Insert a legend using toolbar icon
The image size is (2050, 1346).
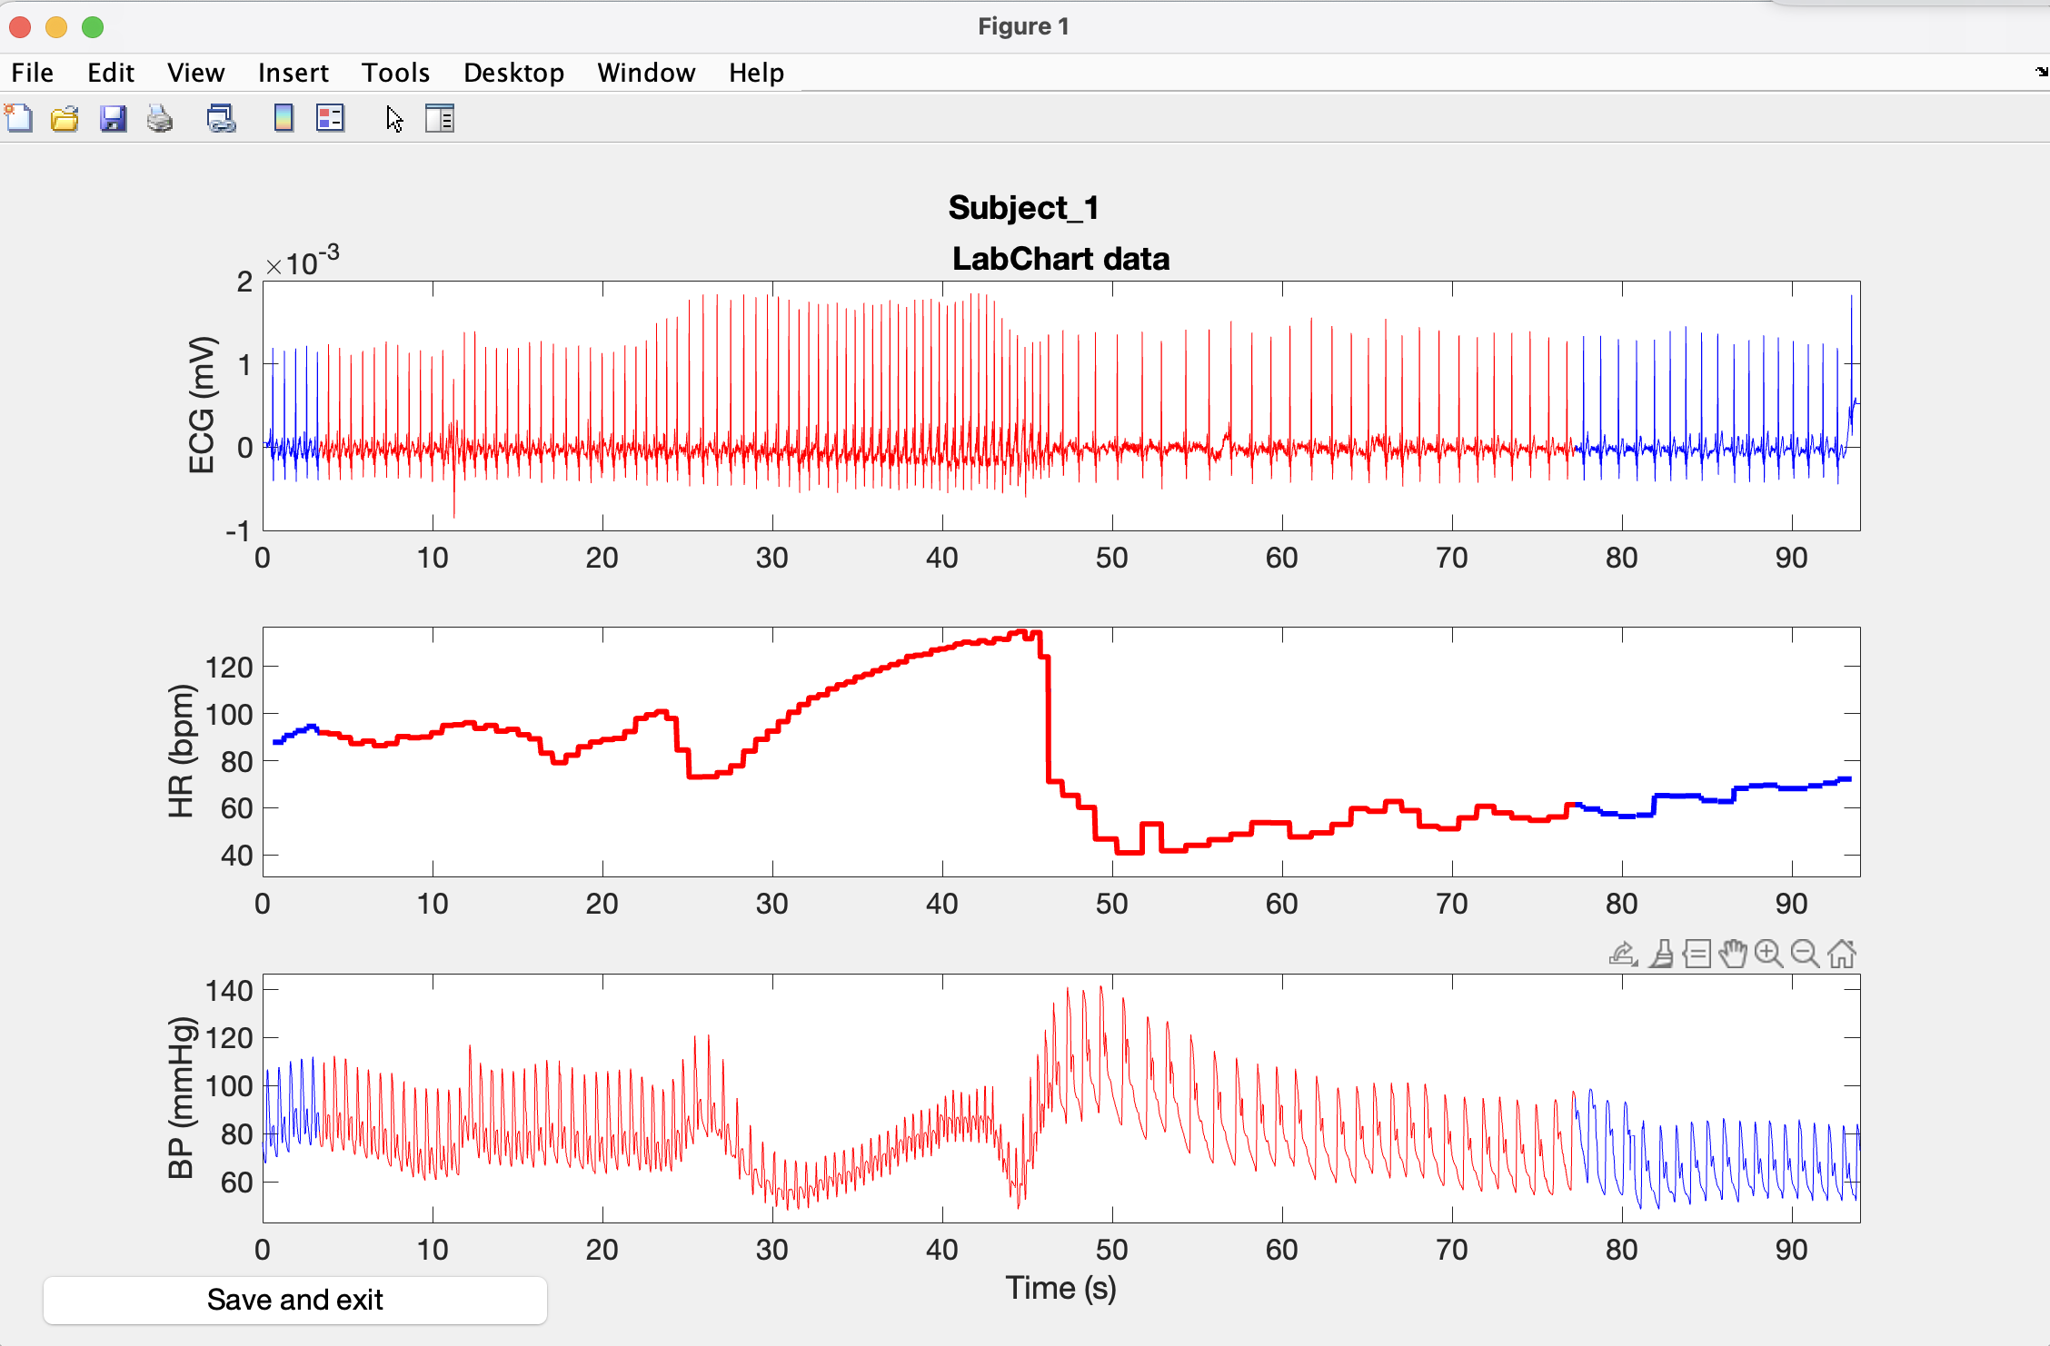point(330,119)
